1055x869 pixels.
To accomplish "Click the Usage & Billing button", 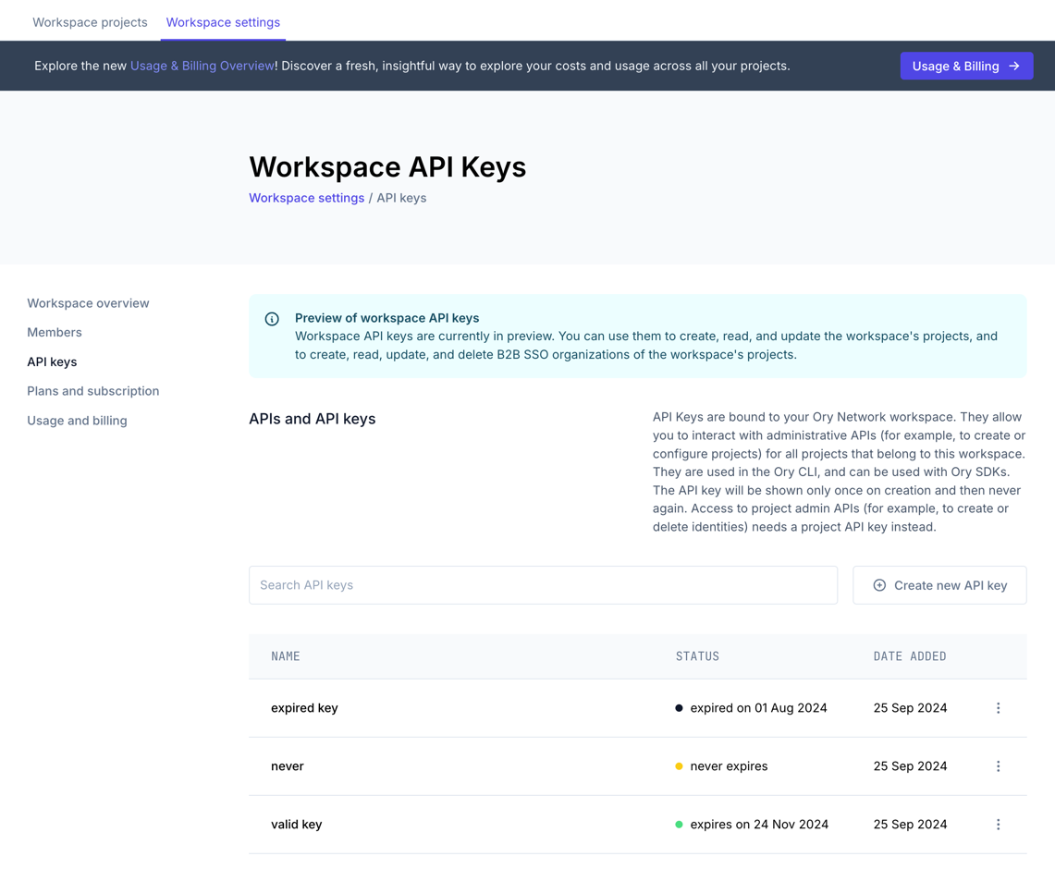I will point(966,66).
